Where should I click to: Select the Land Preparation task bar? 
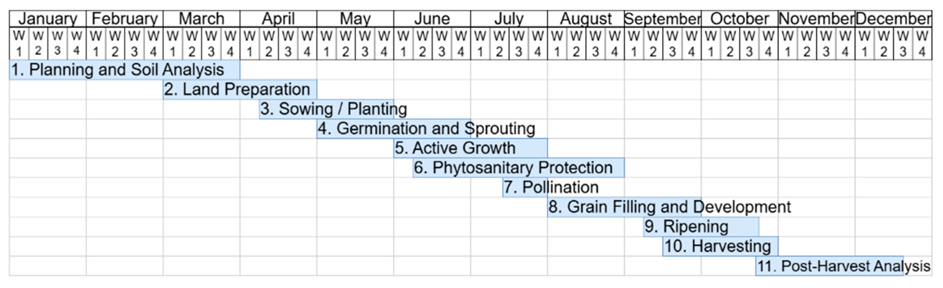pos(240,89)
